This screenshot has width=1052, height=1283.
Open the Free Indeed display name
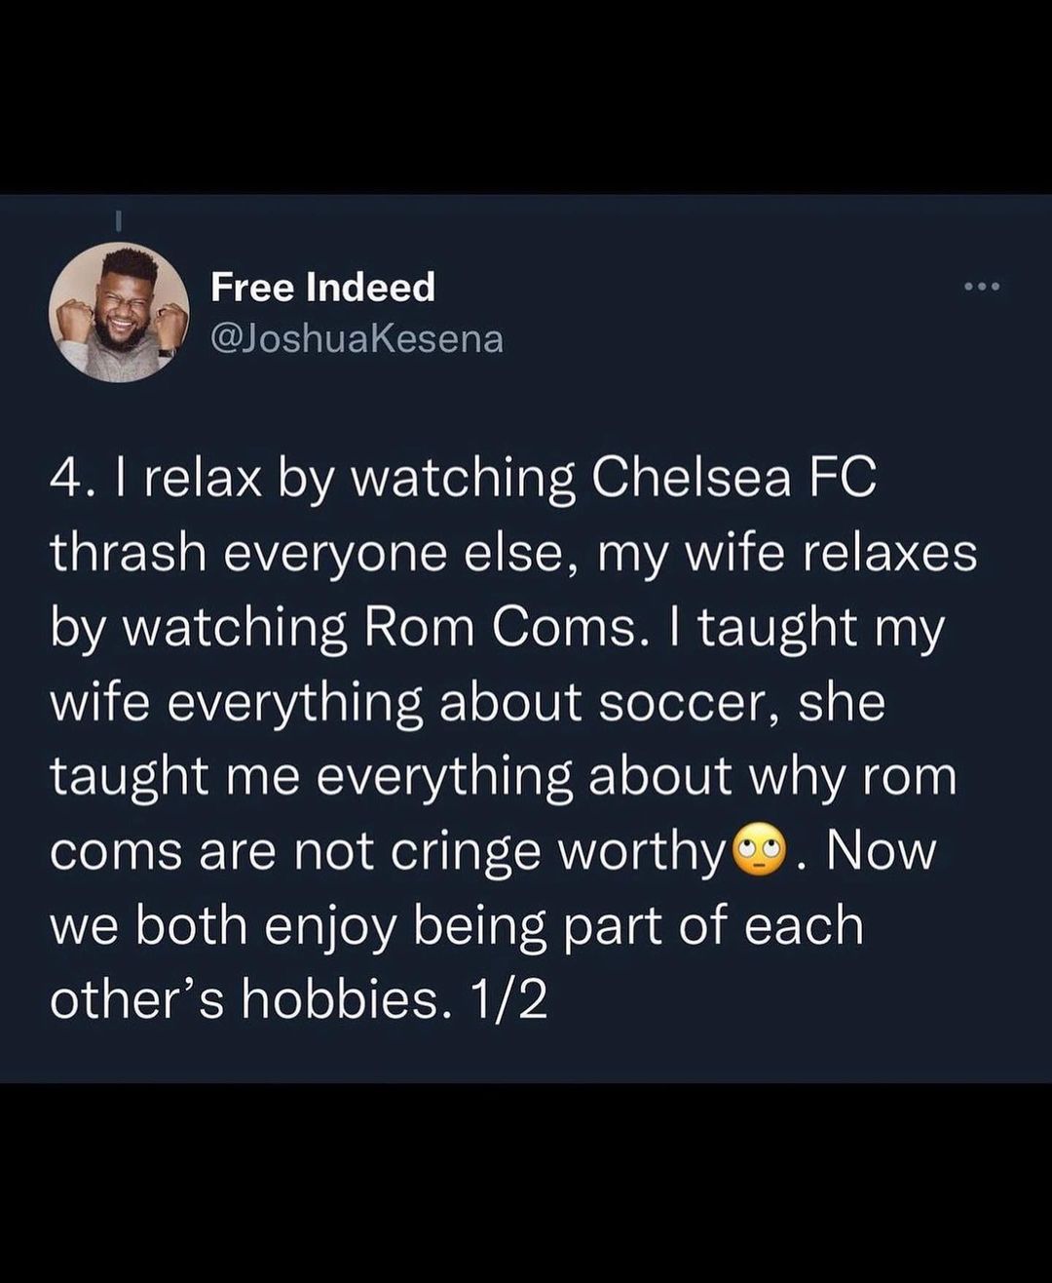click(x=322, y=287)
